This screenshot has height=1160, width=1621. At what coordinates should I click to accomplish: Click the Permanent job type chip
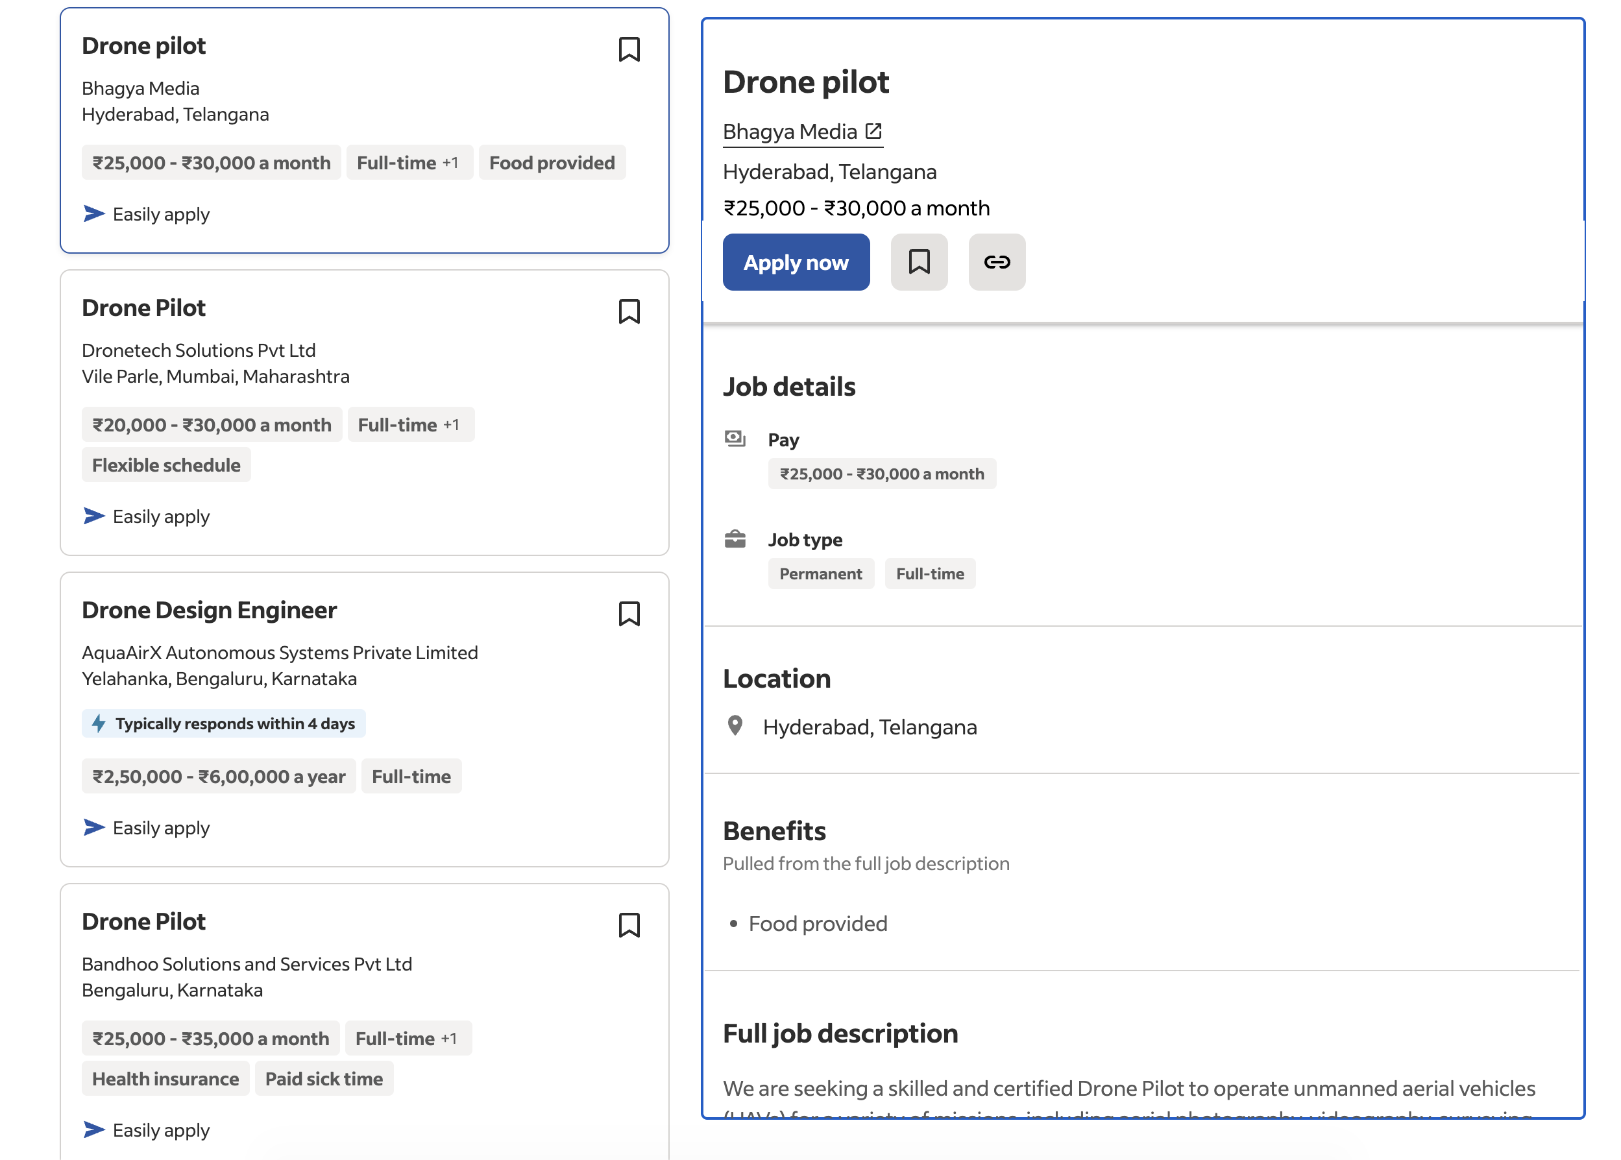coord(820,574)
